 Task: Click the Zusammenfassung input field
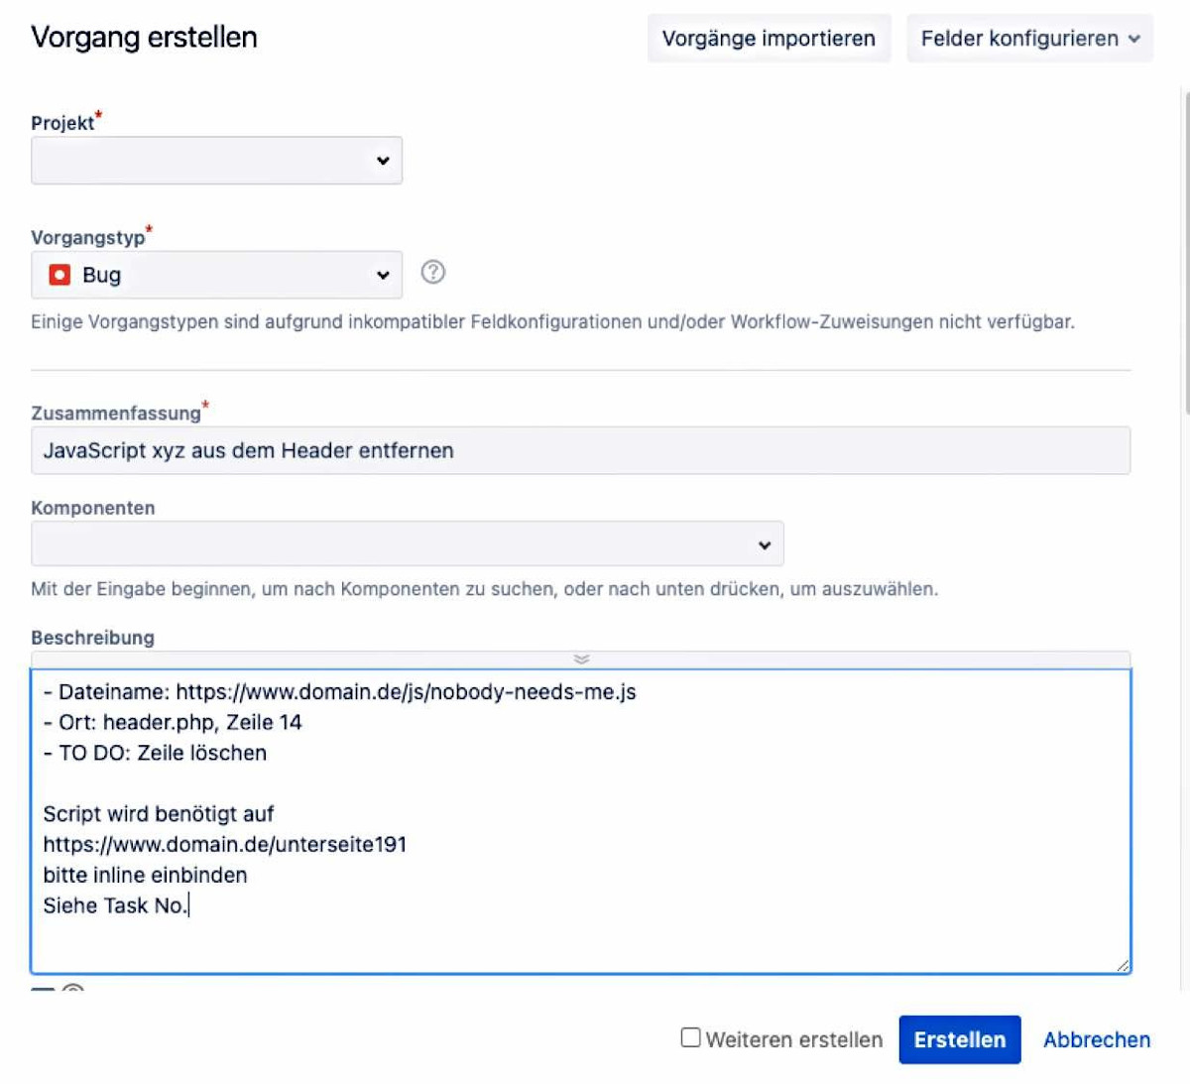click(581, 450)
